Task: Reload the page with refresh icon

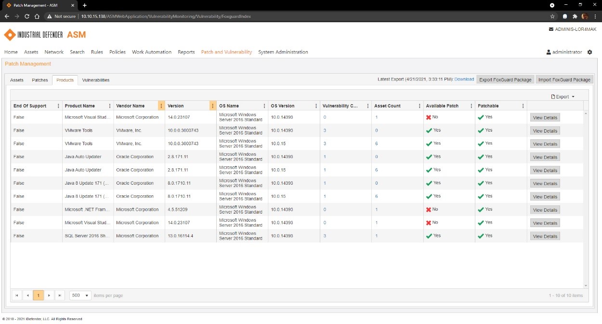Action: click(x=27, y=16)
